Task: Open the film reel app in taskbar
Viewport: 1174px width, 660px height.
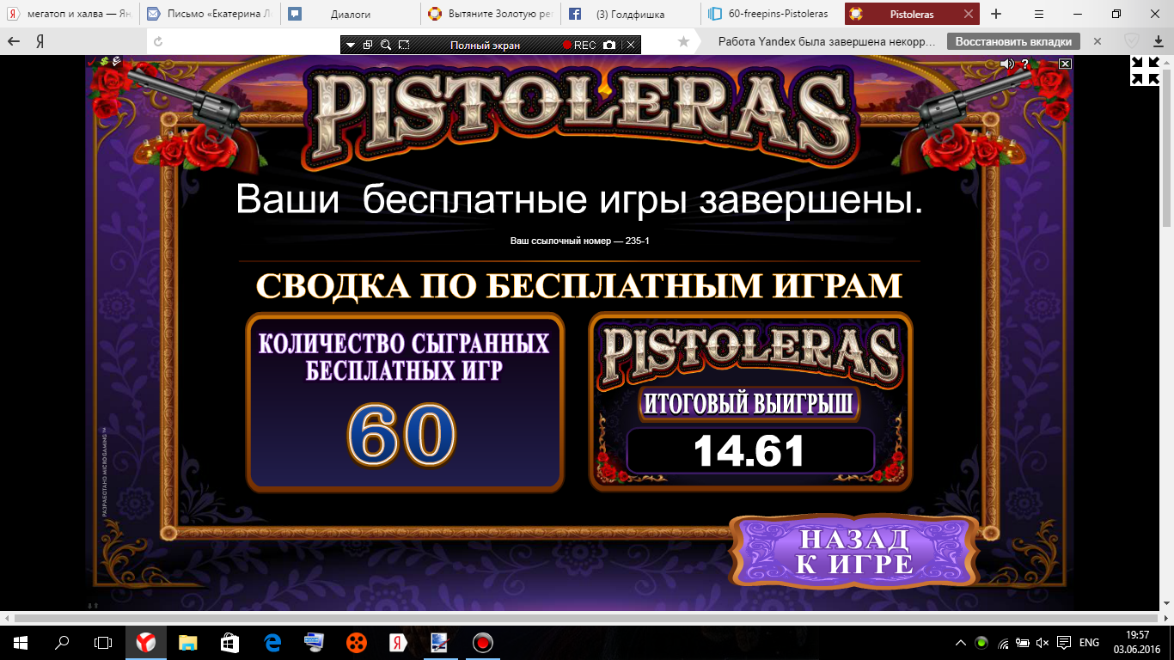Action: tap(356, 642)
